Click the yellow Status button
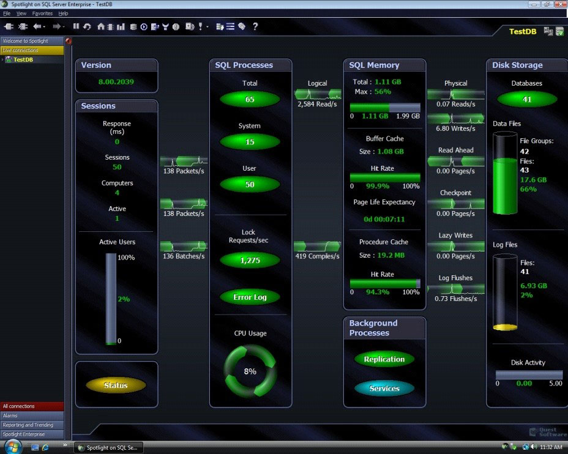Viewport: 568px width, 454px height. (x=116, y=385)
